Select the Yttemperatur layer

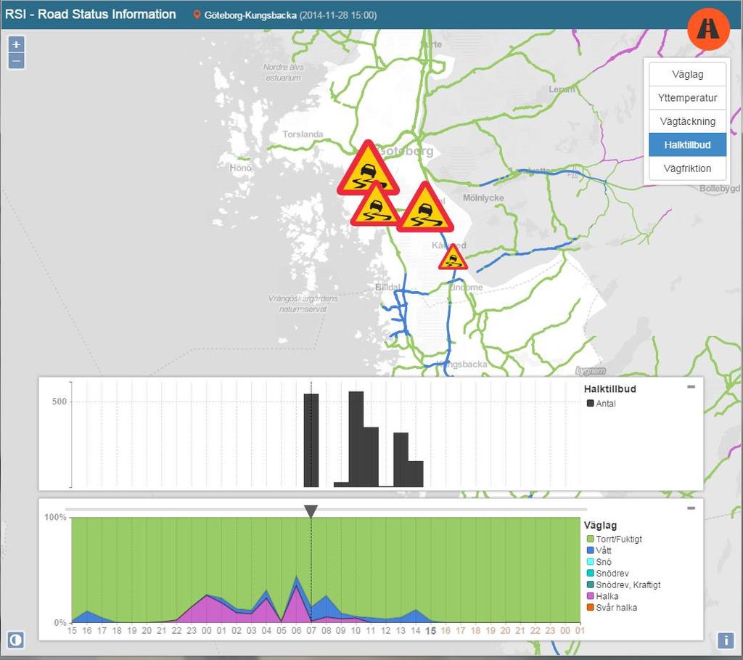[687, 98]
